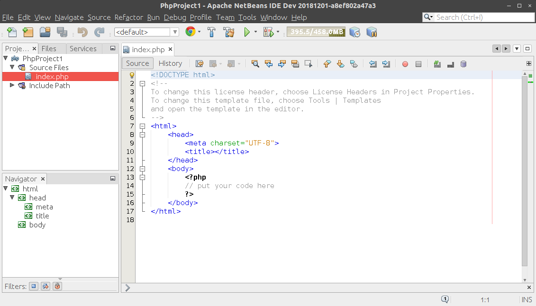The height and width of the screenshot is (306, 536).
Task: Fold the body tag at line 12
Action: click(143, 169)
